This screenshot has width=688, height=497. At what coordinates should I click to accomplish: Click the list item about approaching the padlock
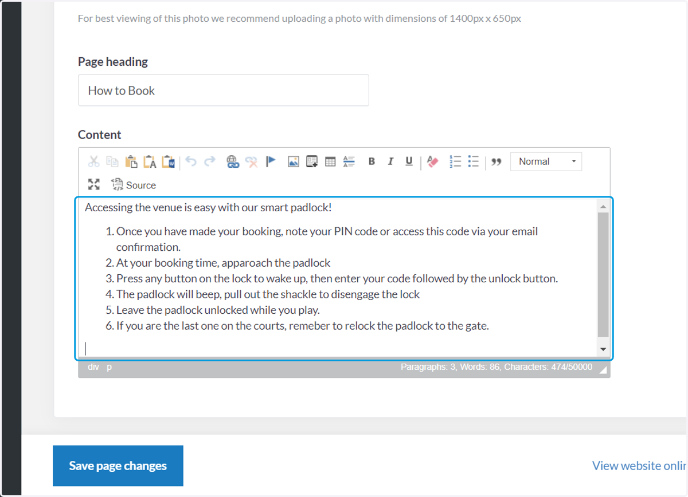click(x=224, y=263)
